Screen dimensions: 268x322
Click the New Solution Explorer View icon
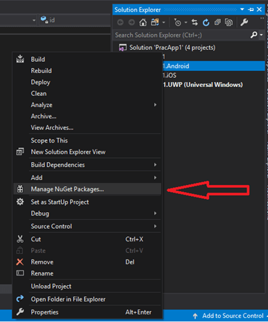20,152
